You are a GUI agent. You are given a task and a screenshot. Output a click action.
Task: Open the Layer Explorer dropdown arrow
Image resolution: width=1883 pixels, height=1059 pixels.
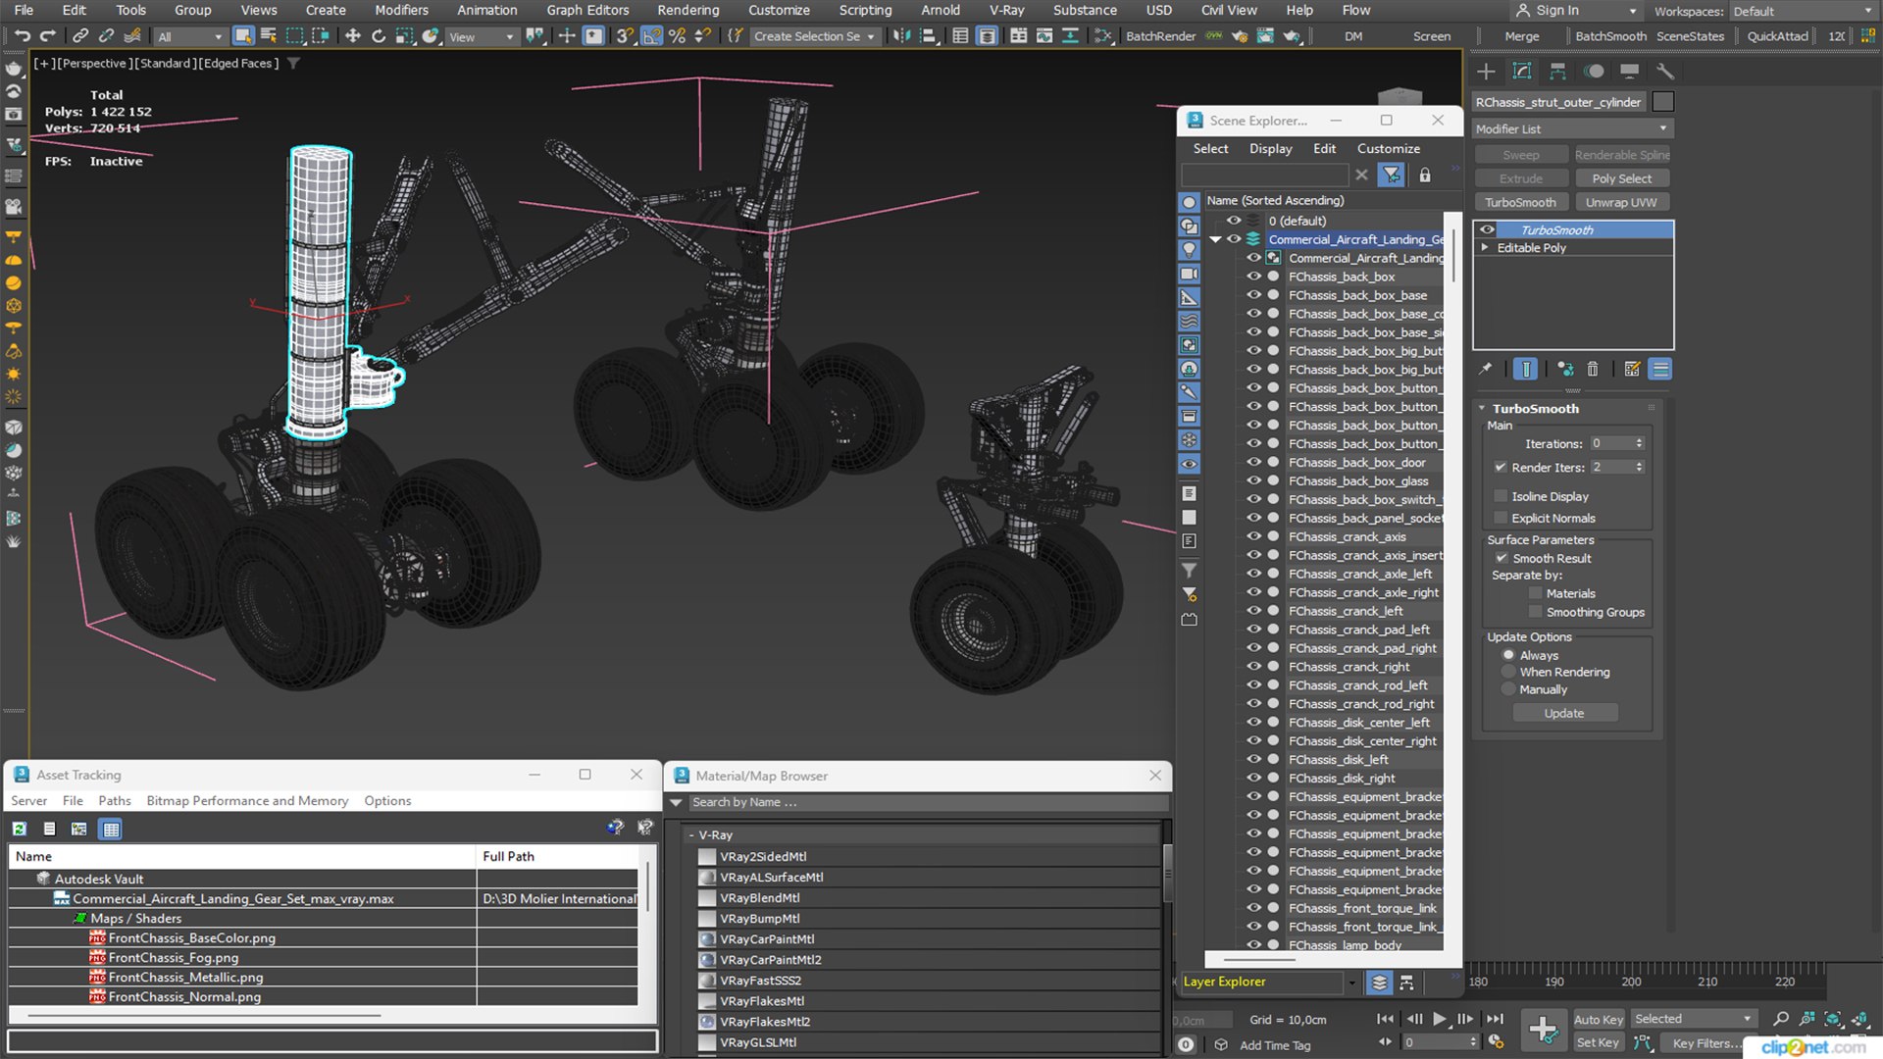[x=1351, y=982]
